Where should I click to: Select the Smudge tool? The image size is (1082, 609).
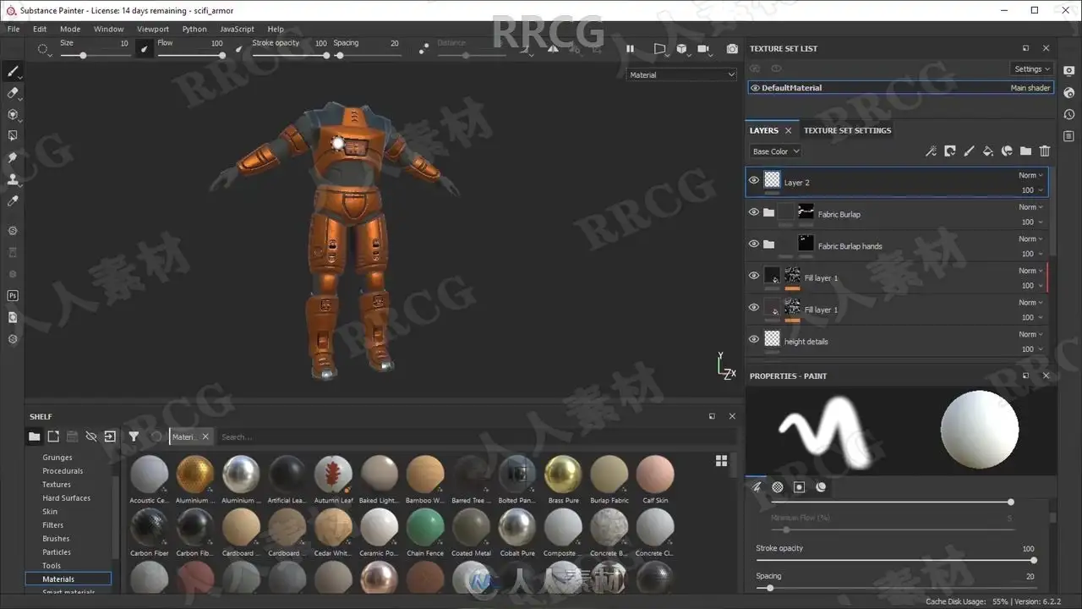[x=13, y=157]
